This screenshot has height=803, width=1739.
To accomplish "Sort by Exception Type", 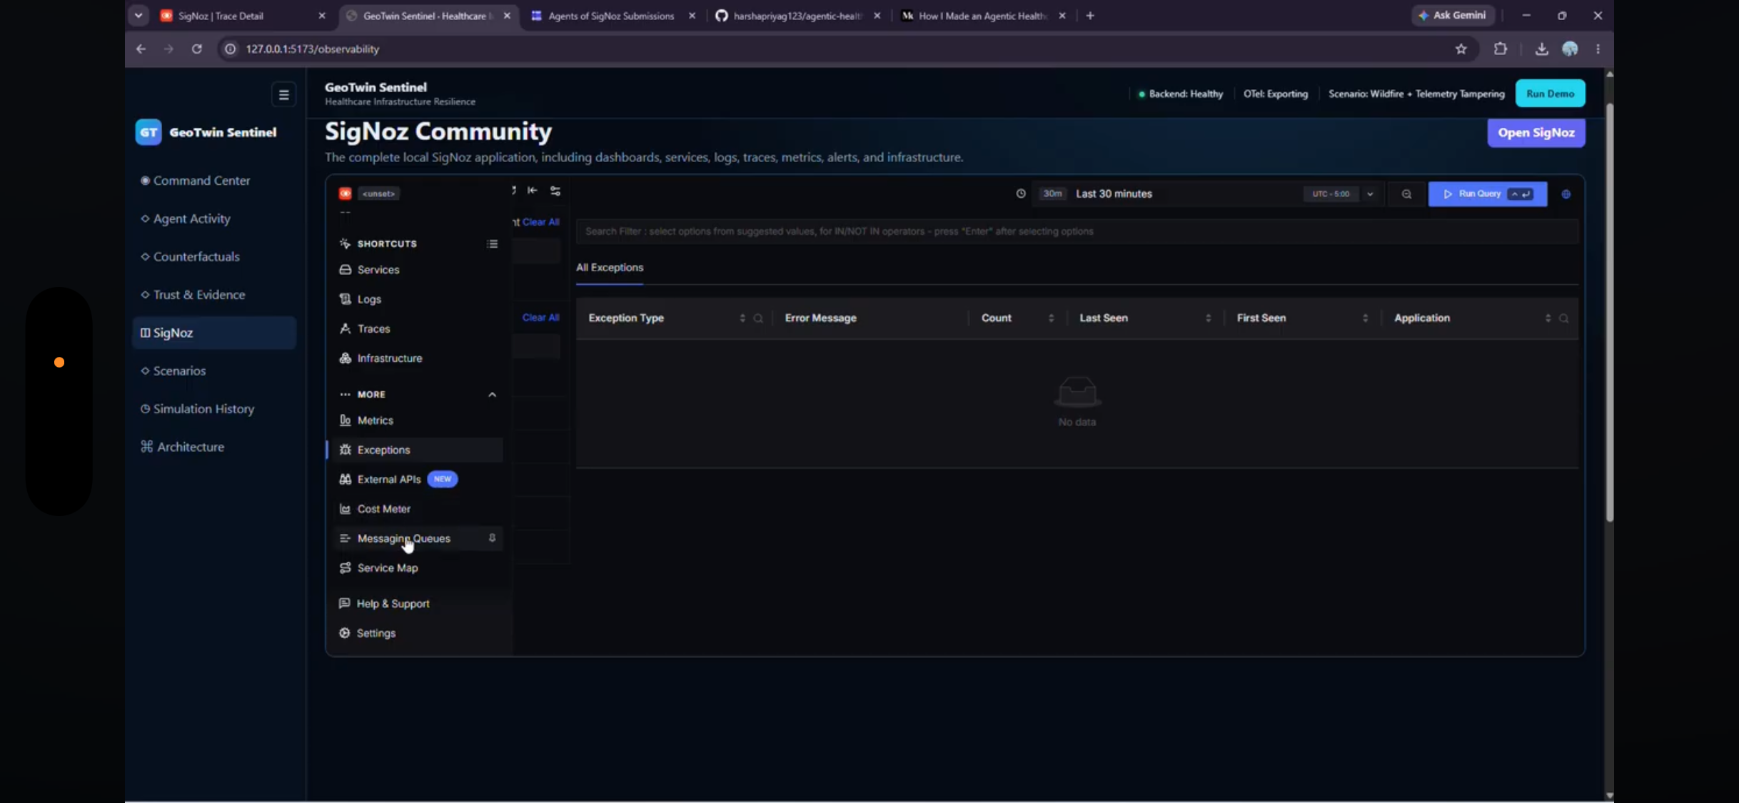I will [742, 318].
